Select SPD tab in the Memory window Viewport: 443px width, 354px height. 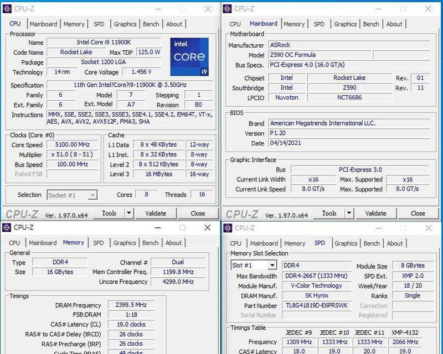tap(99, 243)
